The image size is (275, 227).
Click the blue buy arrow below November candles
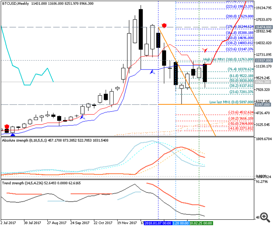pyautogui.click(x=152, y=72)
